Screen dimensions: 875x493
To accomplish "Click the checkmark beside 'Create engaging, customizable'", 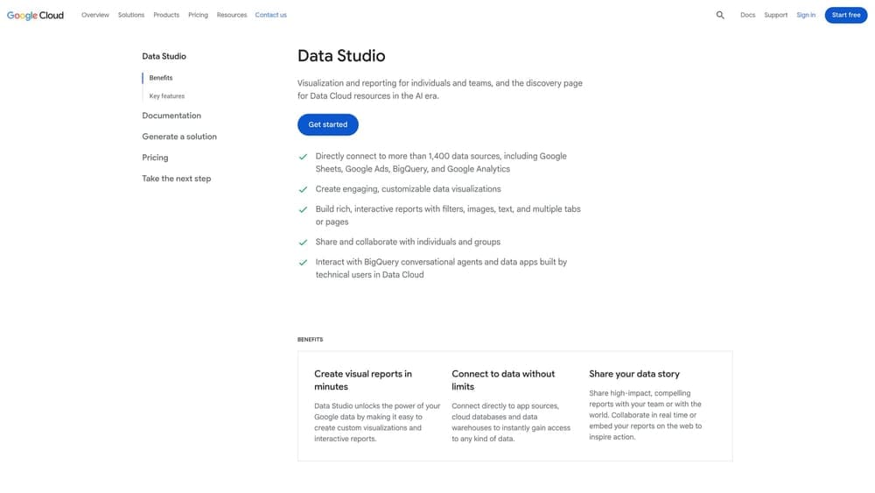I will point(303,190).
